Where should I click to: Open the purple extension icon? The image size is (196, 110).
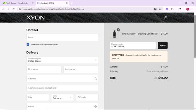[x=167, y=9]
